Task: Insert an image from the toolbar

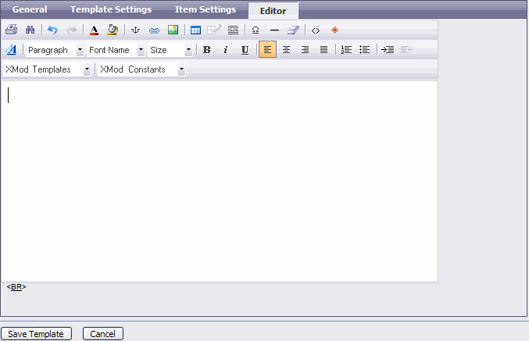Action: [x=173, y=30]
